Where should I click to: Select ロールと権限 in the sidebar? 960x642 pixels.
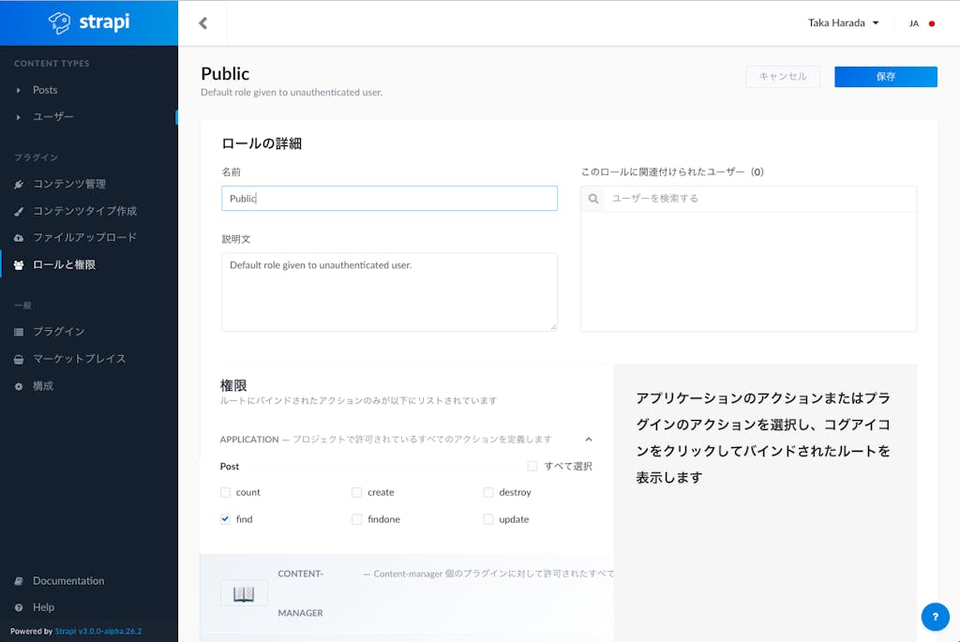point(65,264)
